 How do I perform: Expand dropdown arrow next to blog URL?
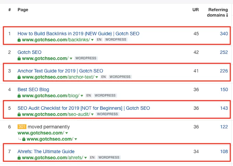coord(82,96)
